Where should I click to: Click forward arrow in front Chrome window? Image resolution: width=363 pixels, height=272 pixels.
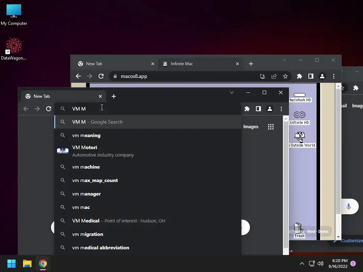37,109
